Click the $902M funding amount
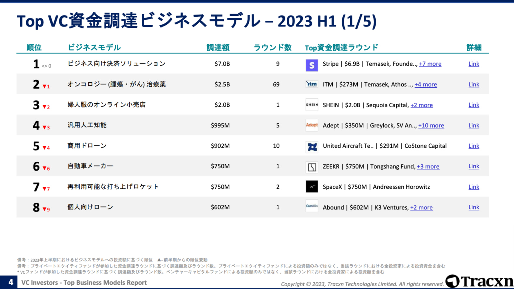 click(x=220, y=146)
